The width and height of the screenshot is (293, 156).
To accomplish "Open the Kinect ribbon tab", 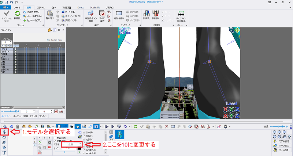I will (81, 8).
